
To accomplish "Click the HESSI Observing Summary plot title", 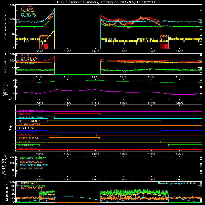I will (109, 2).
